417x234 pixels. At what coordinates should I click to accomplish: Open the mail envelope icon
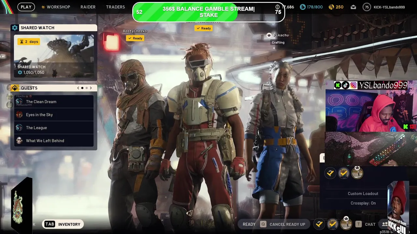pyautogui.click(x=353, y=7)
